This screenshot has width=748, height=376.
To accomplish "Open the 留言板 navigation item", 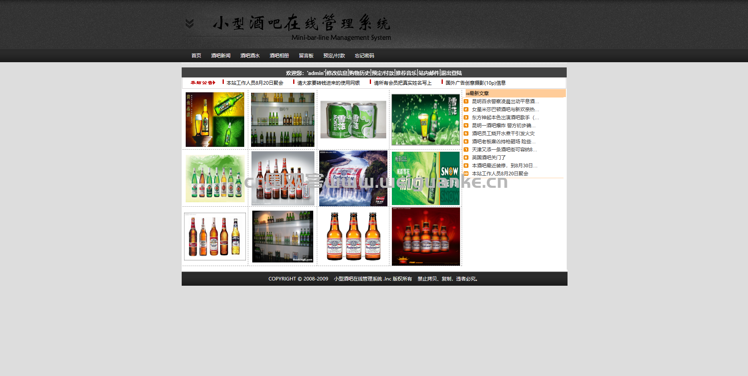I will coord(306,56).
